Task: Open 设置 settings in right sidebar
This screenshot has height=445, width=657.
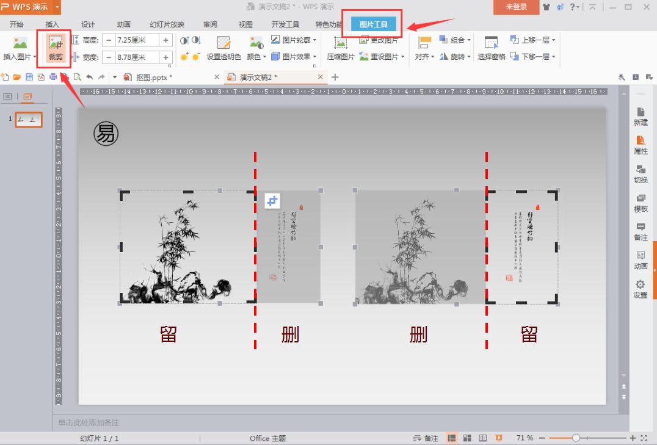Action: click(641, 289)
